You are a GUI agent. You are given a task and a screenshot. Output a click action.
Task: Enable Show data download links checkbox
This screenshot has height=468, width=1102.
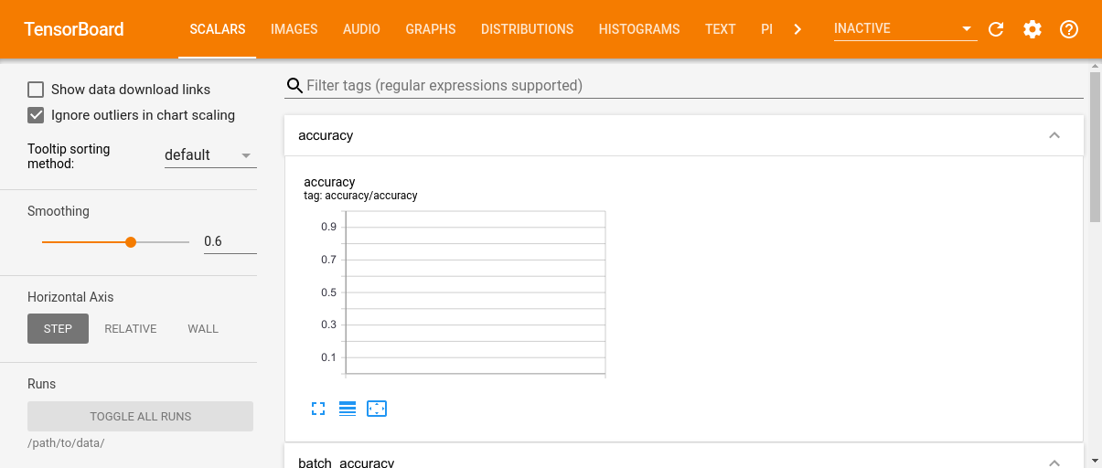tap(36, 90)
